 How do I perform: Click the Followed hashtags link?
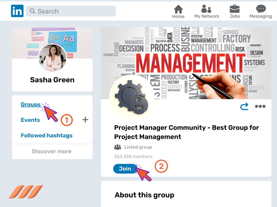46,136
